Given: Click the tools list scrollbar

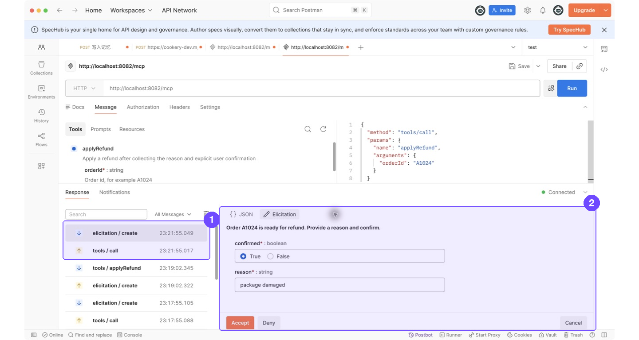Looking at the screenshot, I should click(x=334, y=156).
